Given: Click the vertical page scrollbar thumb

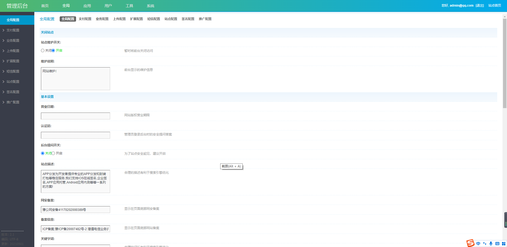Looking at the screenshot, I should [x=505, y=63].
